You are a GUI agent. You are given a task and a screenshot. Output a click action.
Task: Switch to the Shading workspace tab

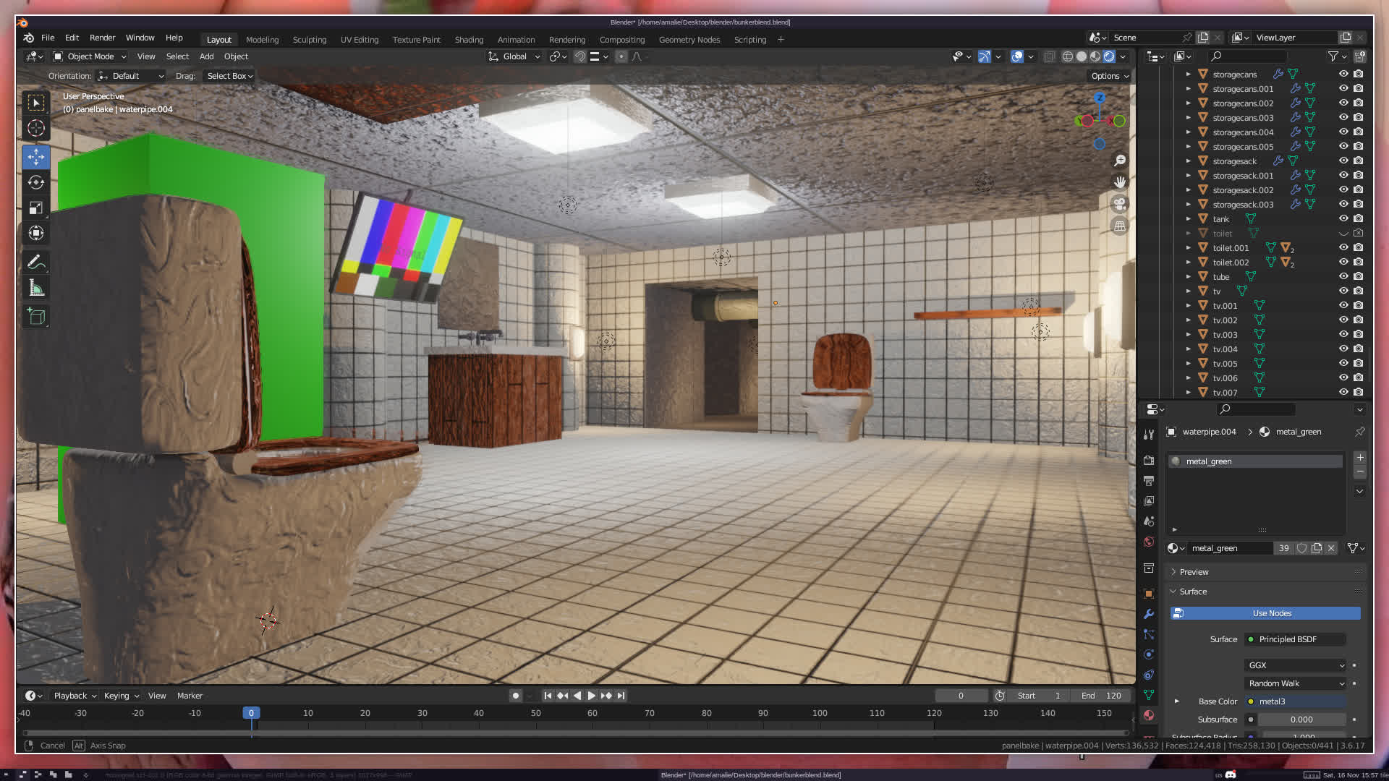click(469, 40)
